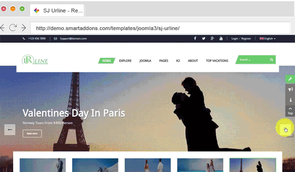295x172 pixels.
Task: Click the previous slide arrow button
Action: coord(10,129)
